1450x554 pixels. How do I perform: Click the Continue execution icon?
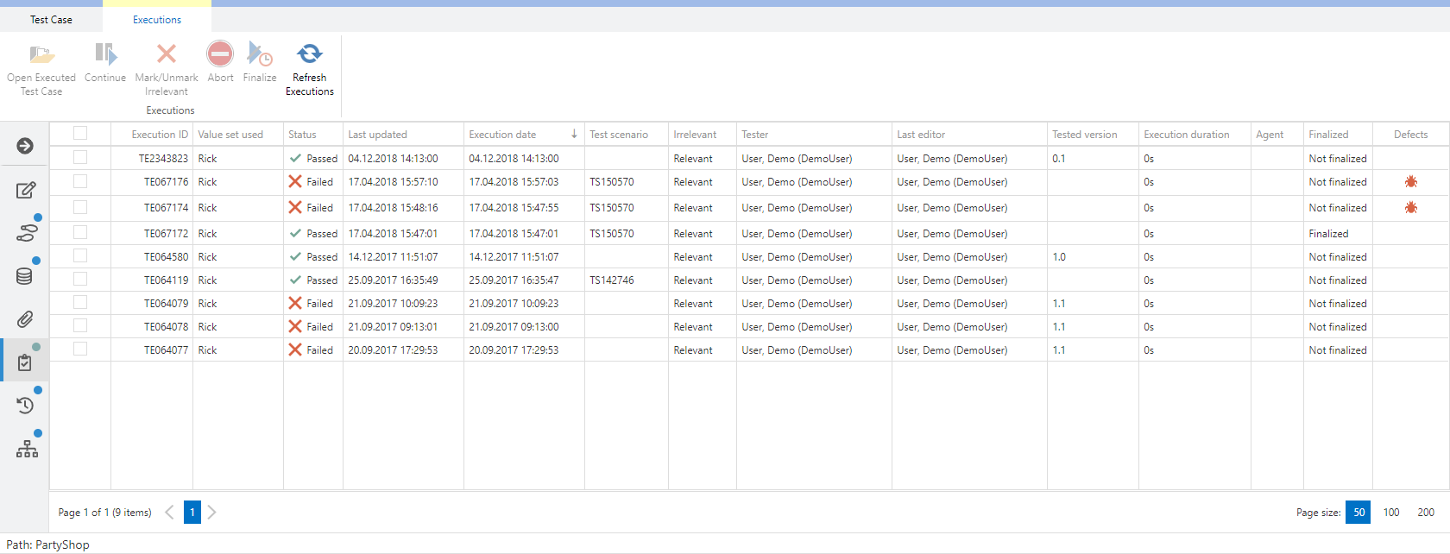point(105,54)
